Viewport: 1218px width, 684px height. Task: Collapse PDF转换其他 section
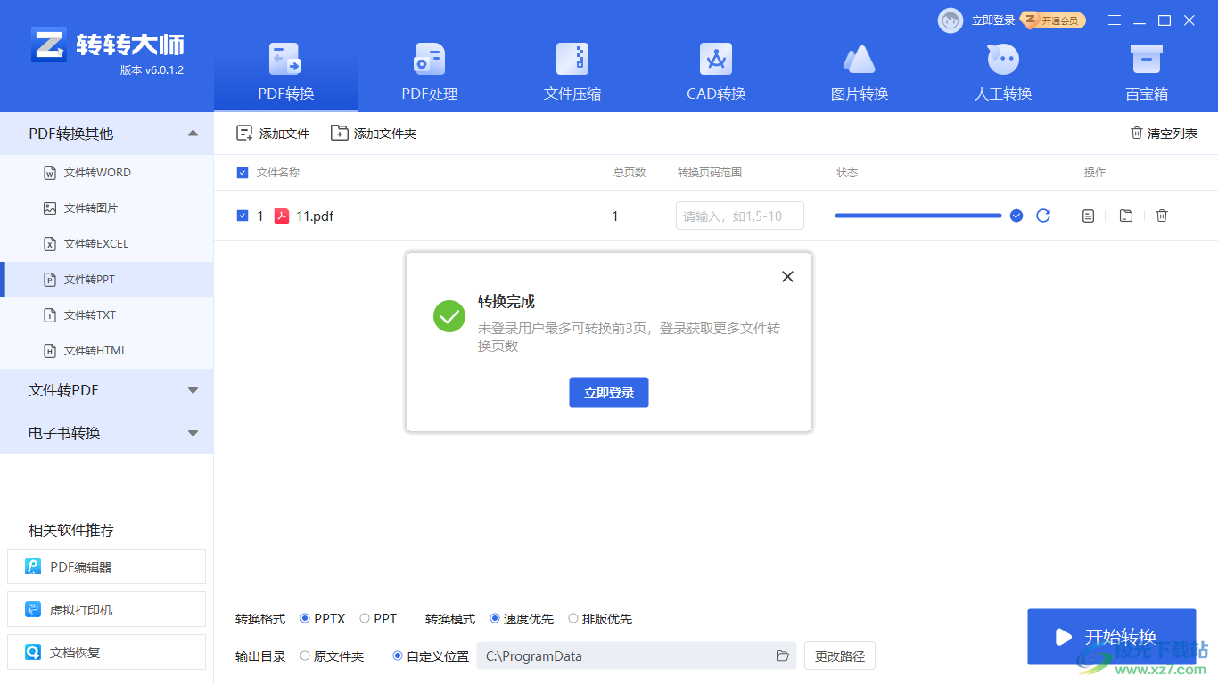106,134
